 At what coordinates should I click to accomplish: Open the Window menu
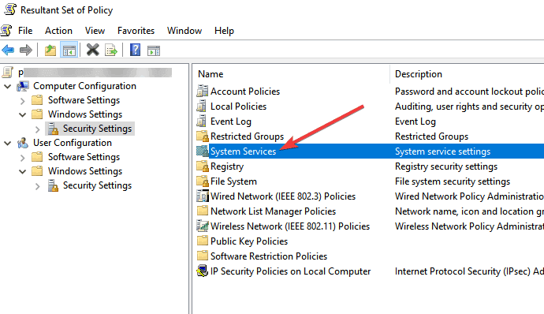[184, 31]
